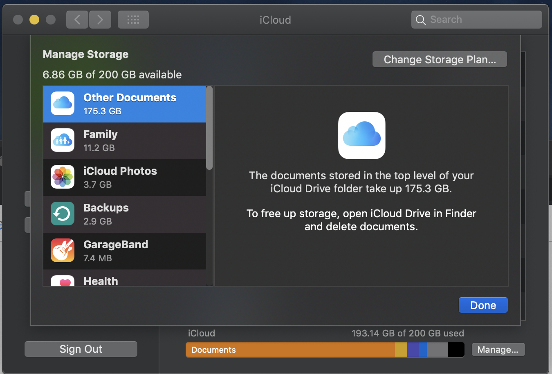Select the GarageBand 7.4 MB row

click(x=125, y=251)
